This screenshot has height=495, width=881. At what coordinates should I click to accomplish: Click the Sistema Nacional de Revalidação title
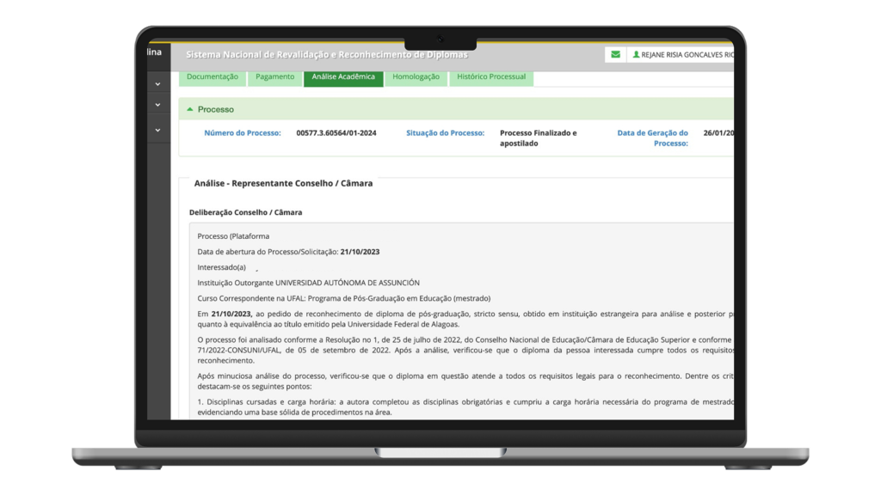(327, 55)
